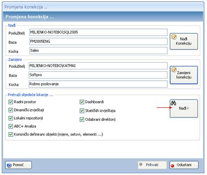Toggle the Dinamički izvještaji checkbox

pyautogui.click(x=11, y=110)
